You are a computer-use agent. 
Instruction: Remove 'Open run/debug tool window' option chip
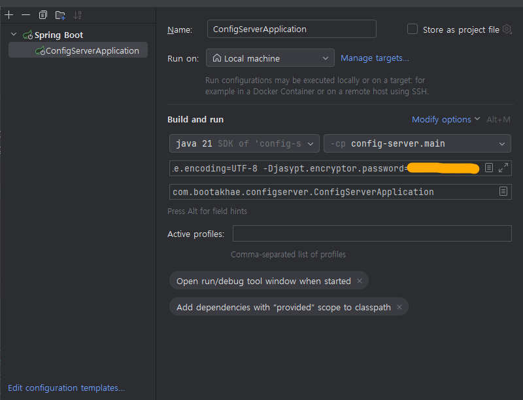click(x=359, y=281)
